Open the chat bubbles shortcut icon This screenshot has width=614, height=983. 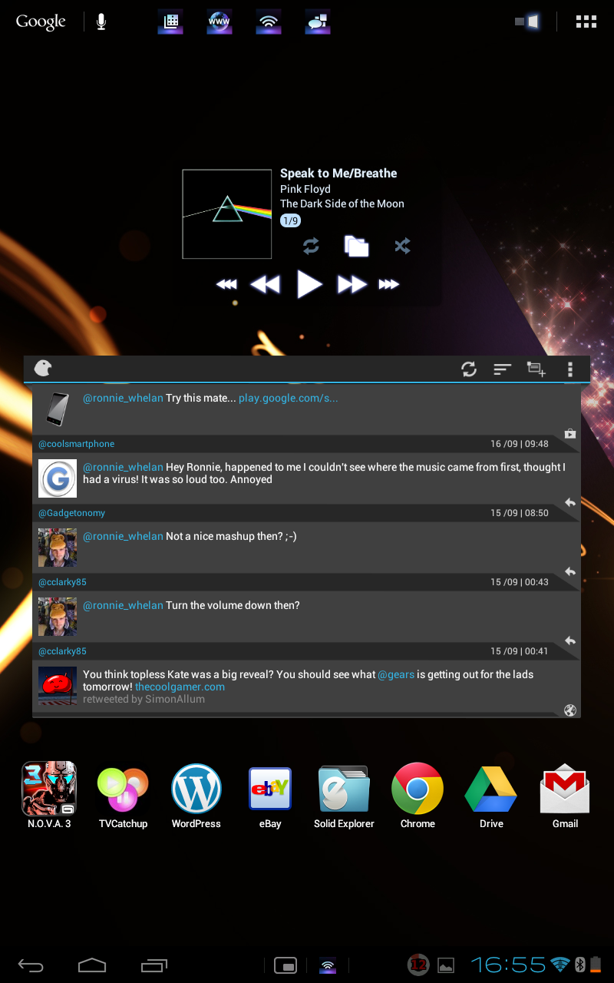pyautogui.click(x=317, y=22)
